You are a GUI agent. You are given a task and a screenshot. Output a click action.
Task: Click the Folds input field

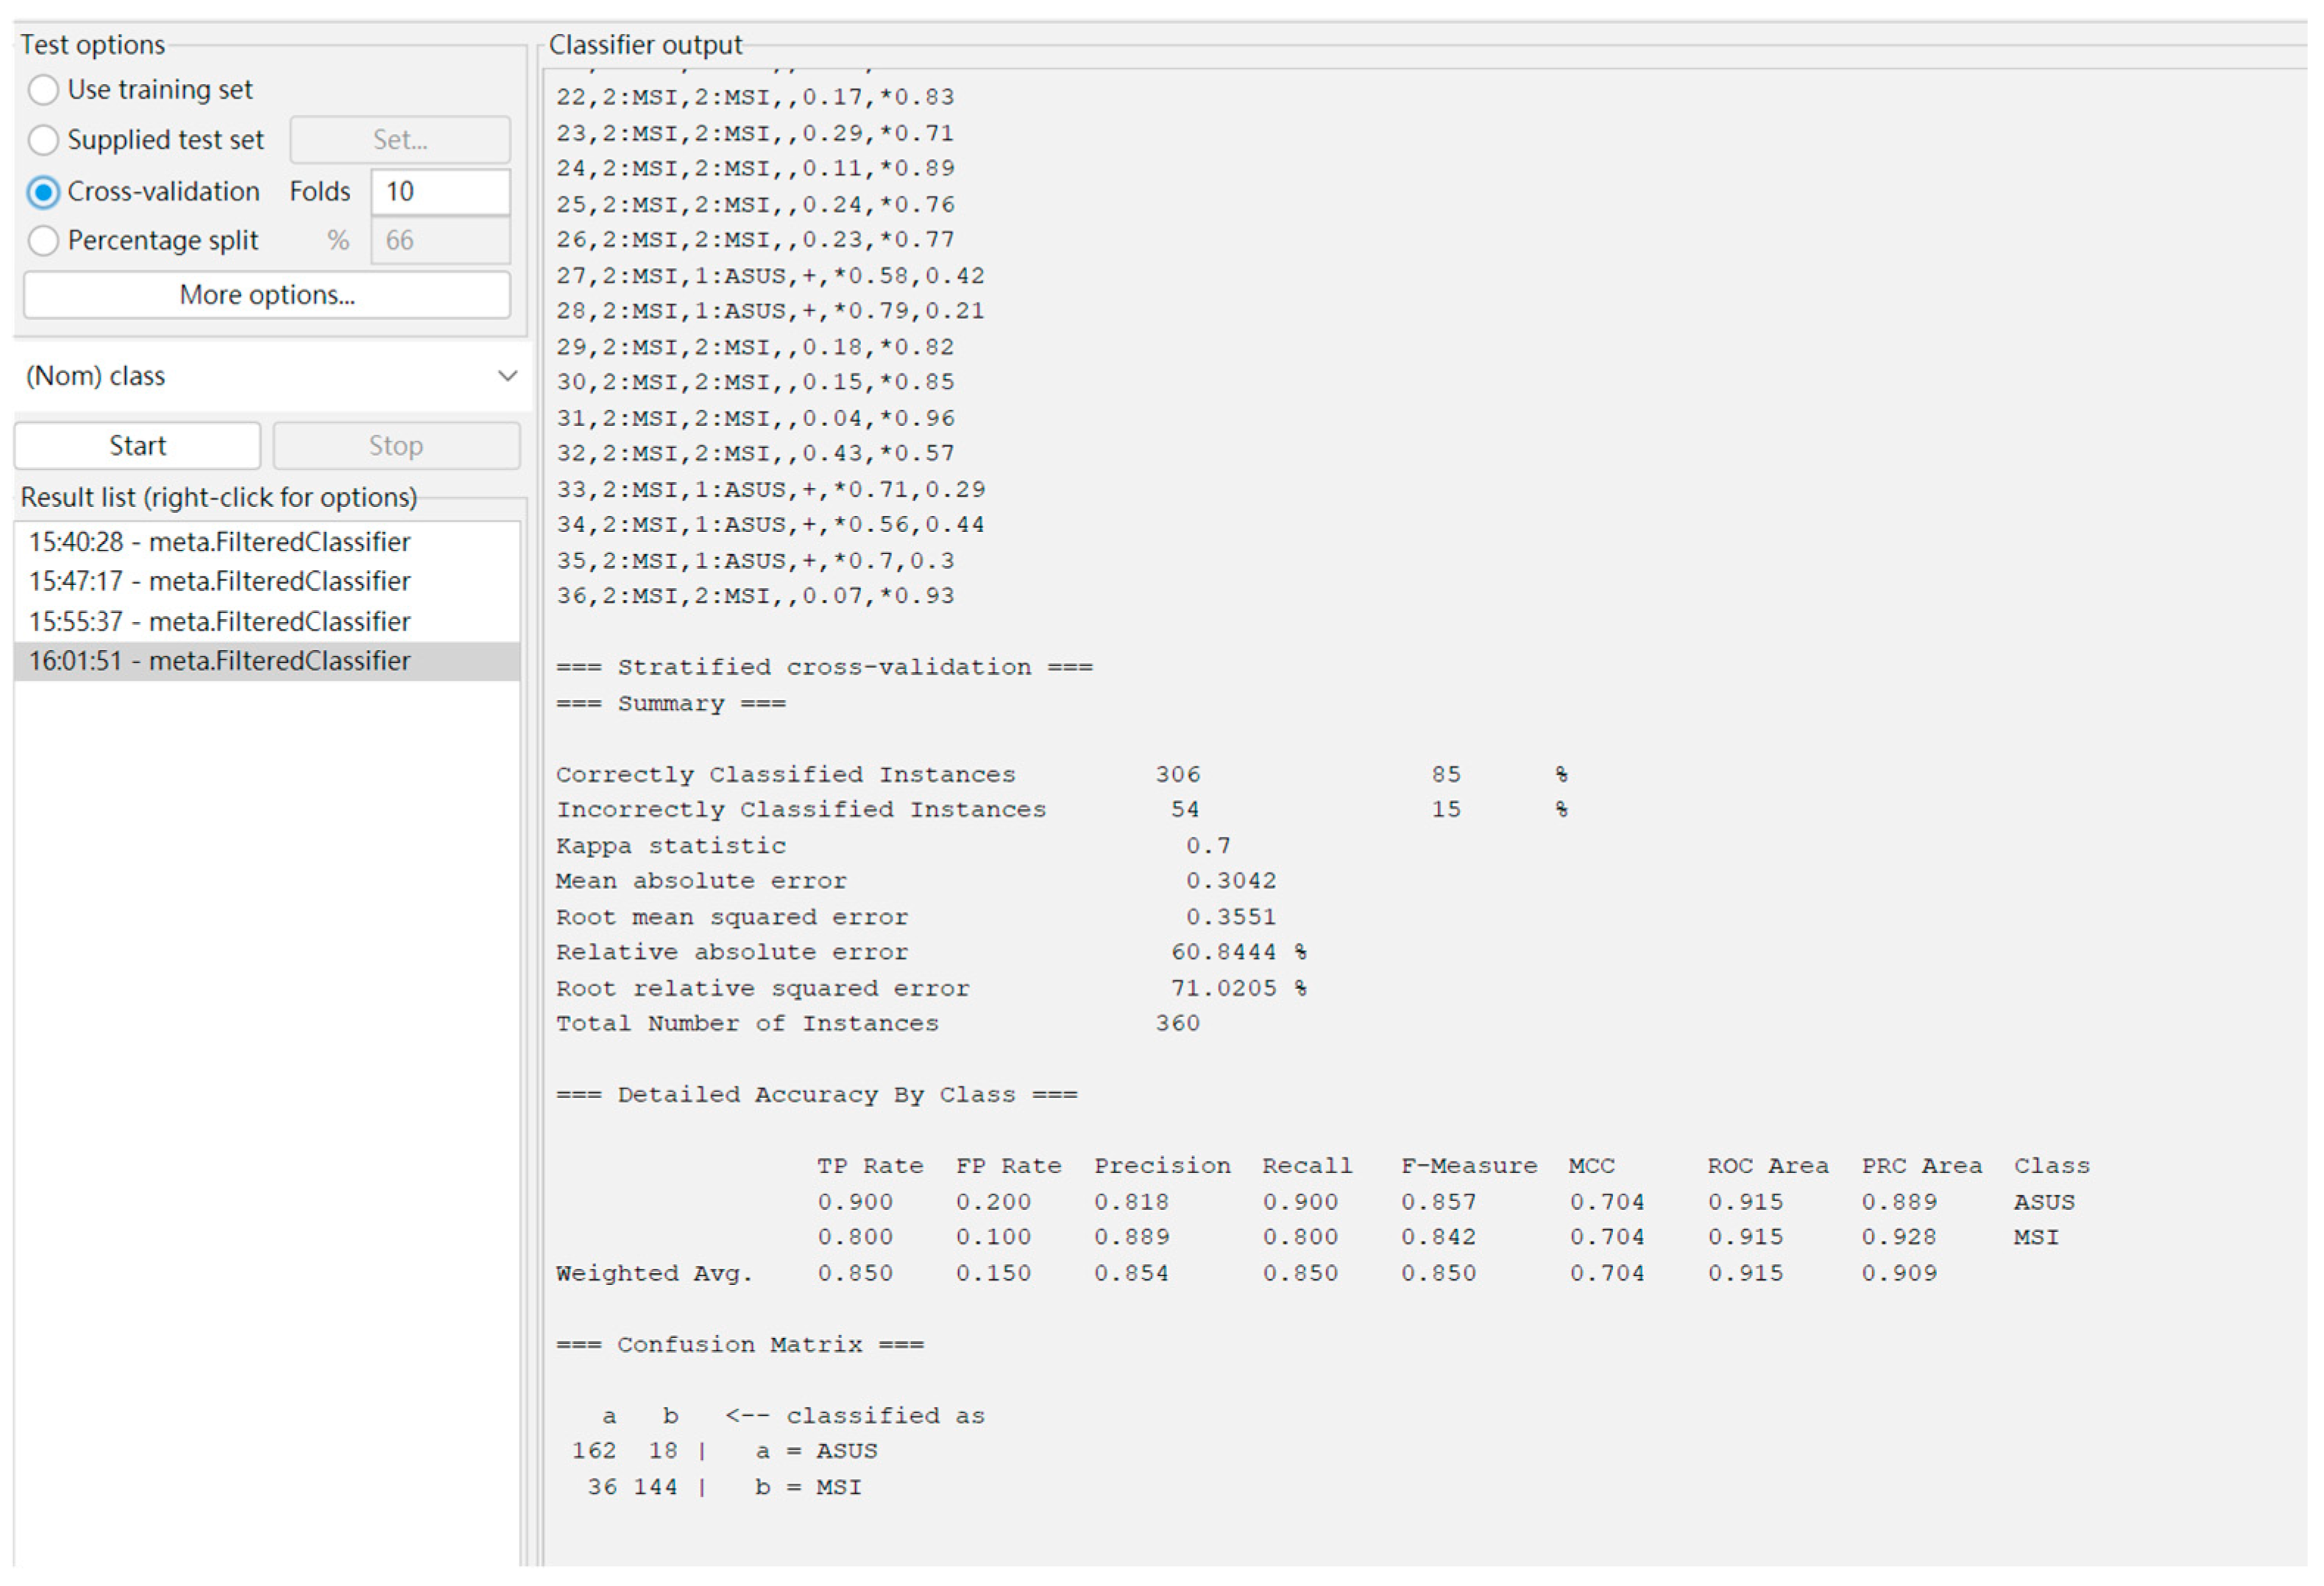point(441,192)
